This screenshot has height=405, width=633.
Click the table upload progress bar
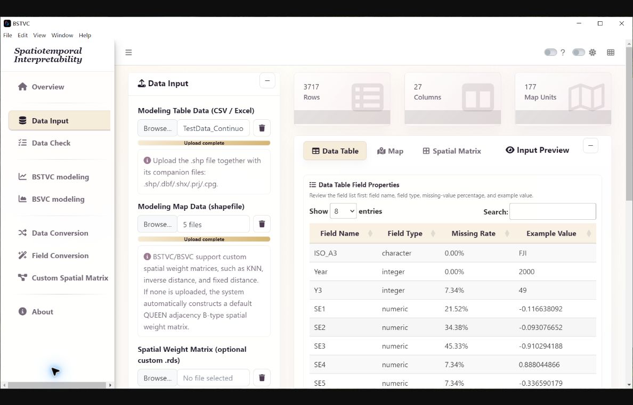pyautogui.click(x=204, y=143)
